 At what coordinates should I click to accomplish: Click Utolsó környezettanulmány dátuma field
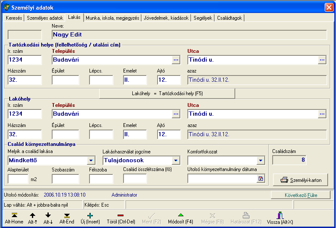(x=222, y=179)
